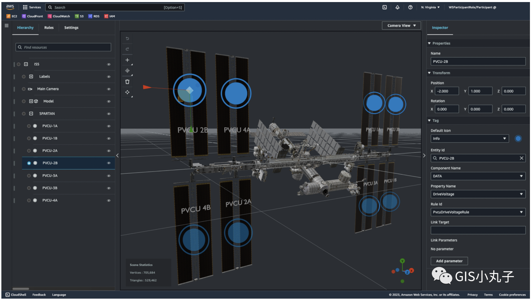Click the redo arrow in scene toolbar

pos(127,49)
